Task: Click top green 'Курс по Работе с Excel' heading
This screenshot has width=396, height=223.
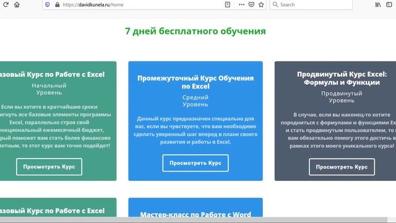Action: [x=52, y=74]
